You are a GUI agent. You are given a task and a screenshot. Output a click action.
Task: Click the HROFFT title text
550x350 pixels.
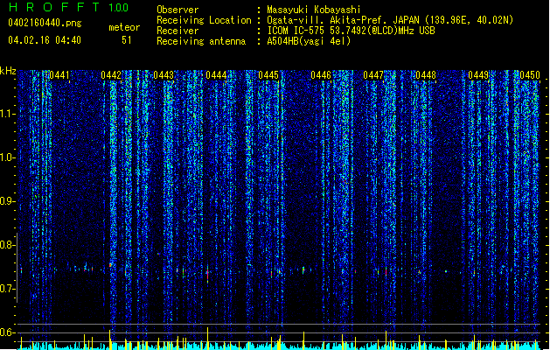pyautogui.click(x=54, y=7)
